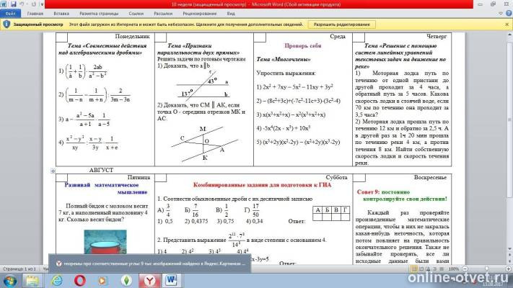Click the Yandex taskbar preview tooltip

(x=150, y=264)
